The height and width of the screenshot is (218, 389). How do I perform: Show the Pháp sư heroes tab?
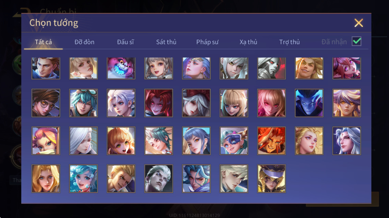click(207, 42)
